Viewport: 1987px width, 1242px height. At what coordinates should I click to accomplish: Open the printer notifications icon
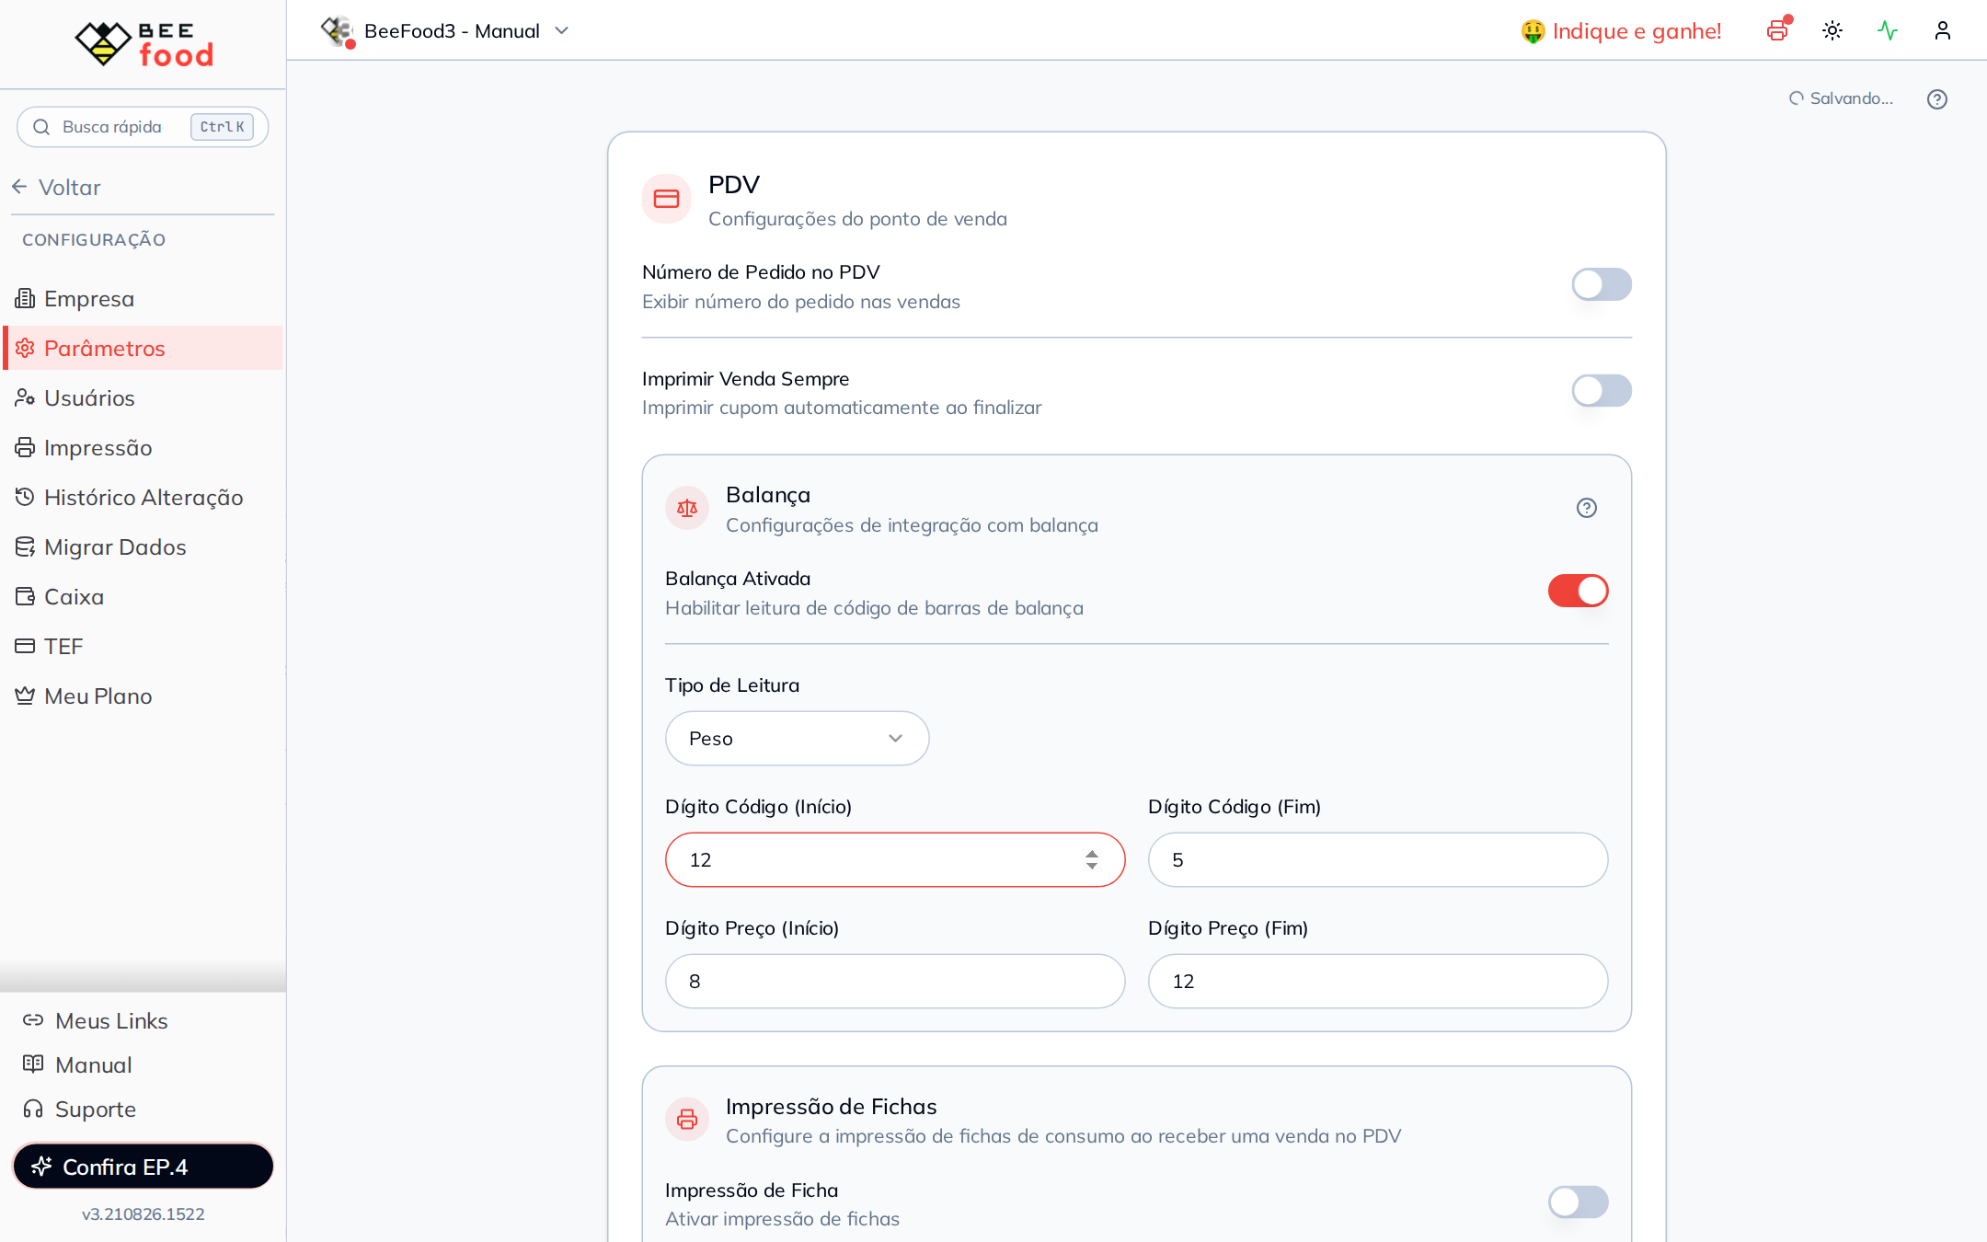click(1778, 30)
